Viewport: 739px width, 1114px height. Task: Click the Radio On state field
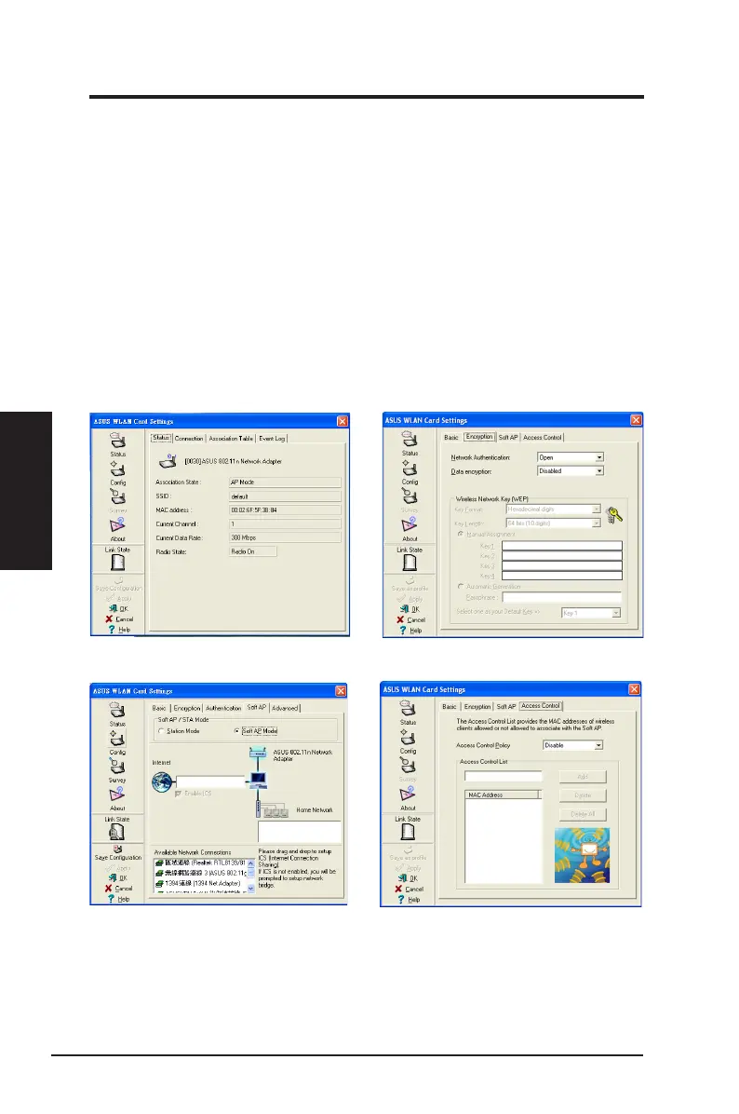[253, 551]
